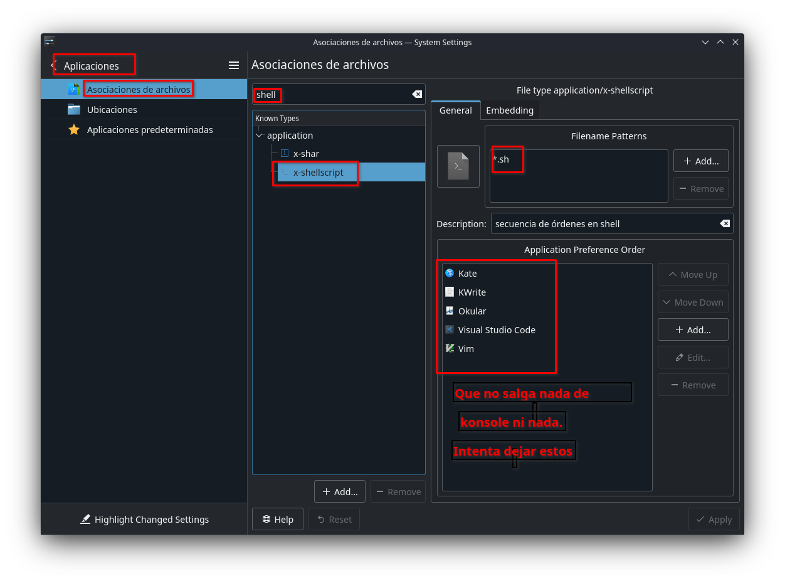Click the Okular application icon

click(450, 311)
